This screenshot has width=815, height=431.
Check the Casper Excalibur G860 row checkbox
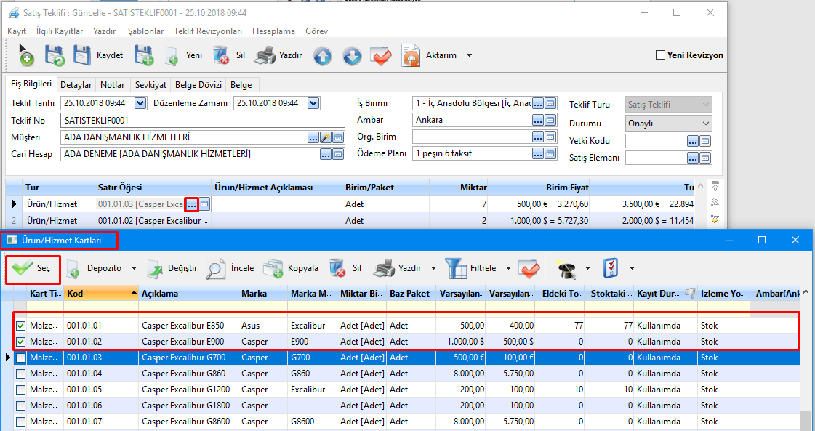(20, 374)
